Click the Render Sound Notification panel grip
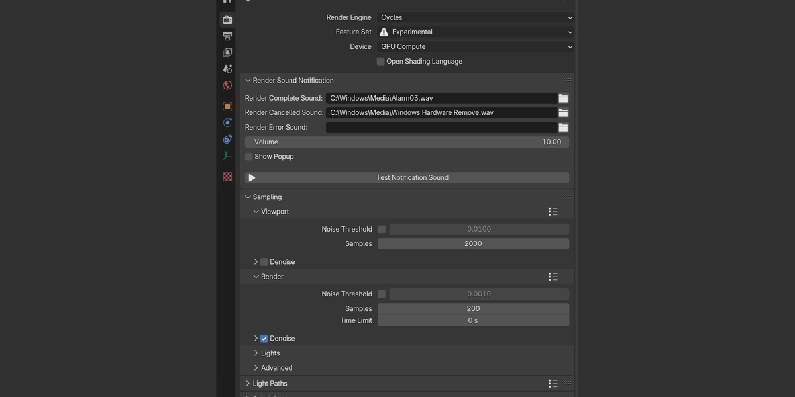 click(567, 80)
